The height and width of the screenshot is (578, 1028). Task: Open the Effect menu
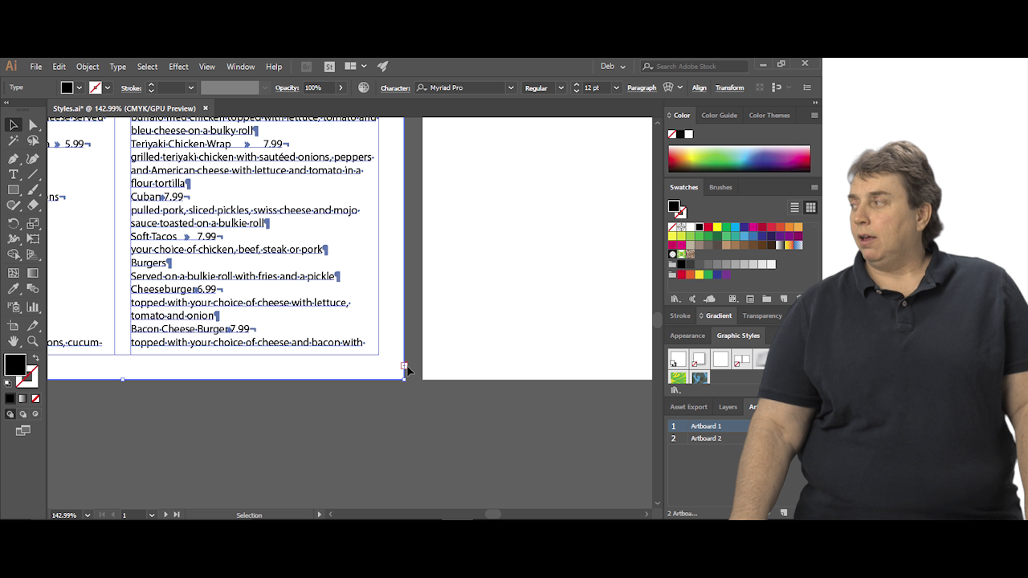pos(178,67)
